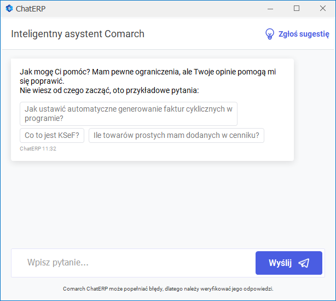
Task: Click the "ChatERP 11:32" message timestamp
Action: click(38, 149)
